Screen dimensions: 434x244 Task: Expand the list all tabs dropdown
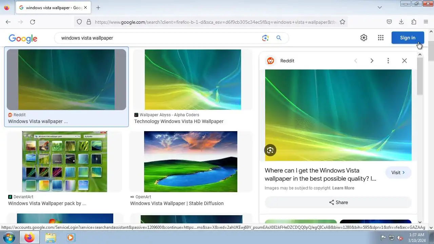[380, 7]
